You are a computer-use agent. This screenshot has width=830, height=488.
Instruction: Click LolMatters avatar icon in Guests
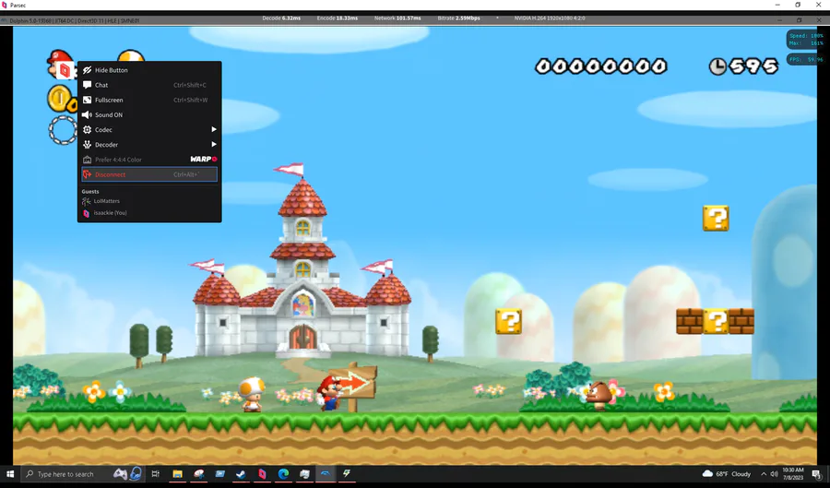[x=87, y=201]
